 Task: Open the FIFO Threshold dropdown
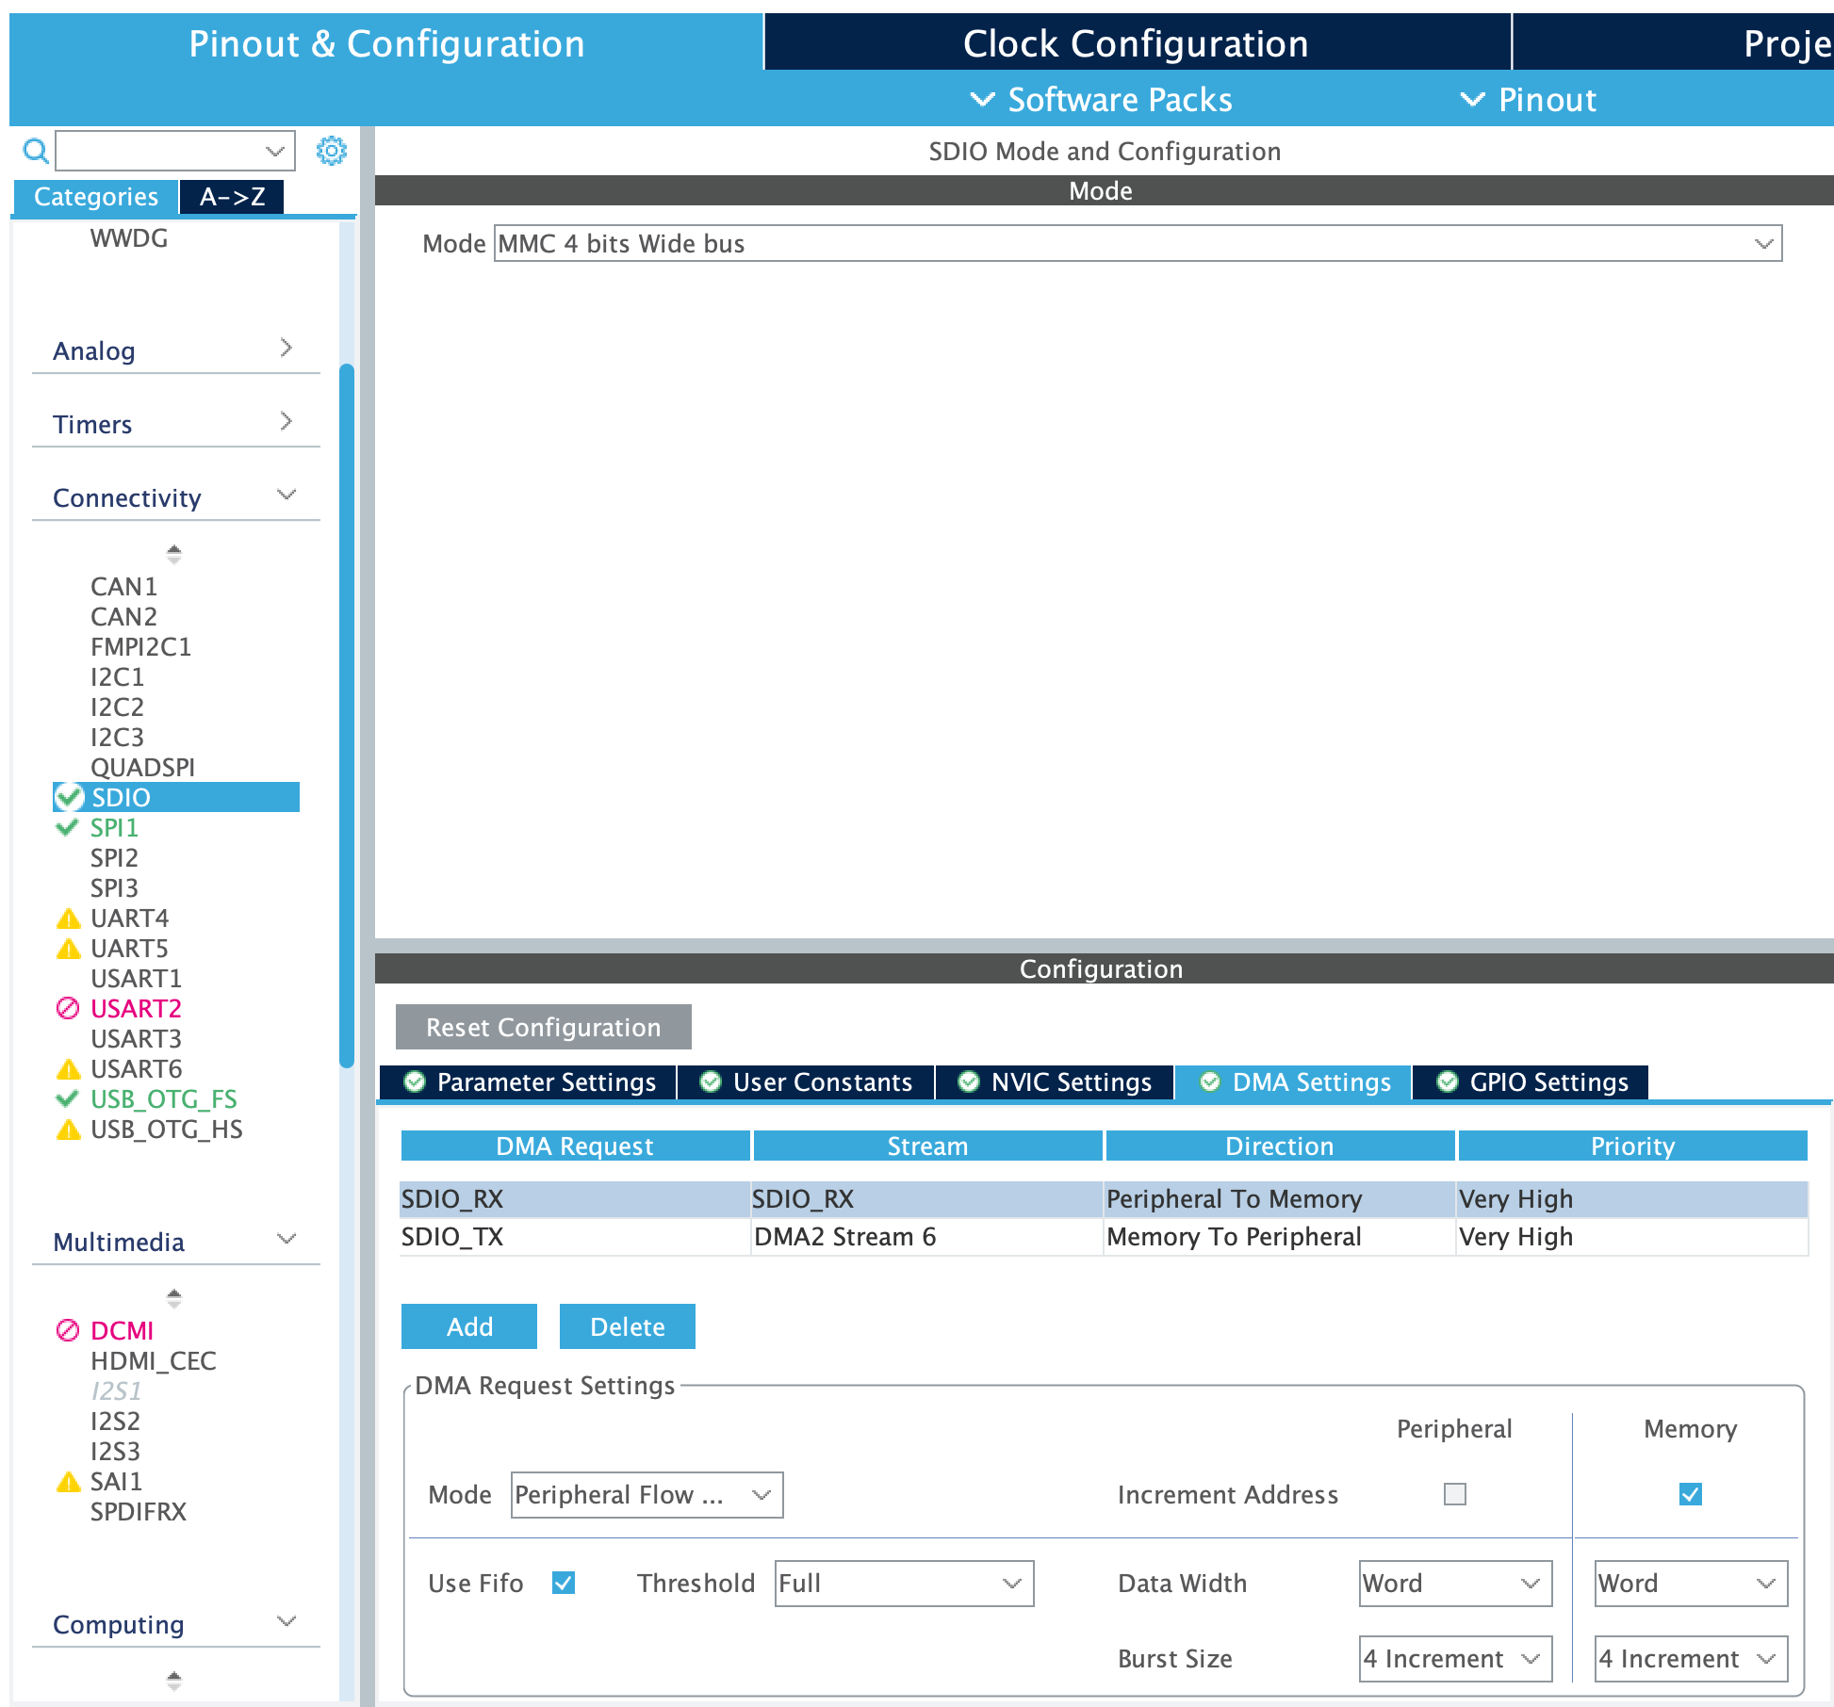[903, 1584]
